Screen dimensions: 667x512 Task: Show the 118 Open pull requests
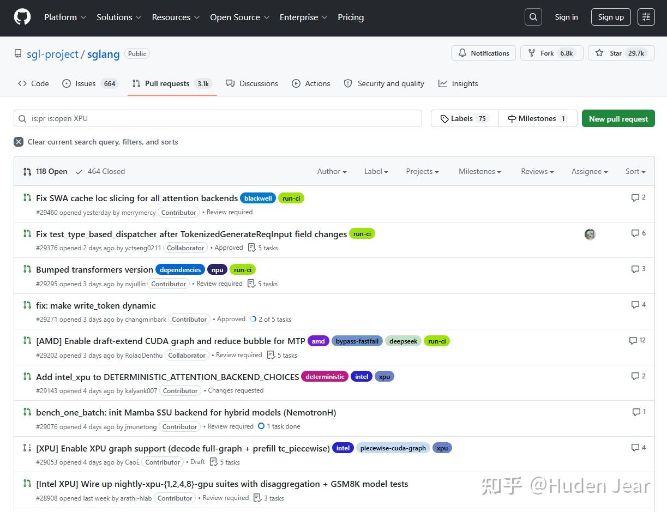coord(45,171)
